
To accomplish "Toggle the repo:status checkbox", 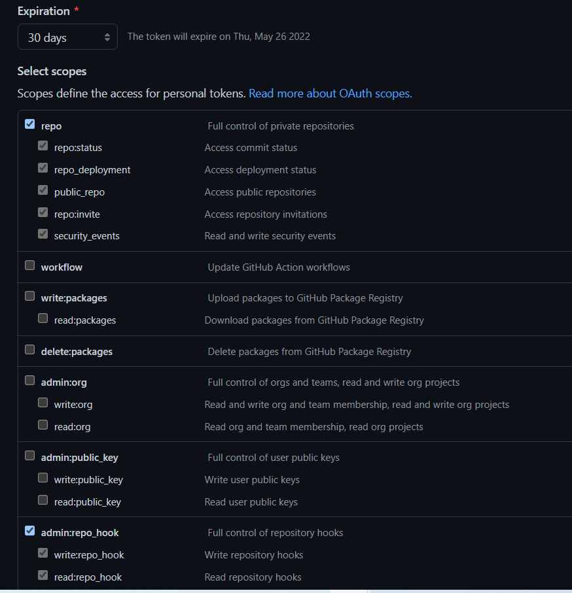I will (43, 146).
